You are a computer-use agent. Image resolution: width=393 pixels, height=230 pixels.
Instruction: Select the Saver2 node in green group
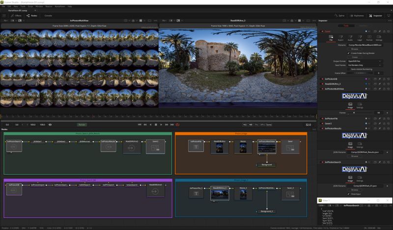click(x=155, y=146)
